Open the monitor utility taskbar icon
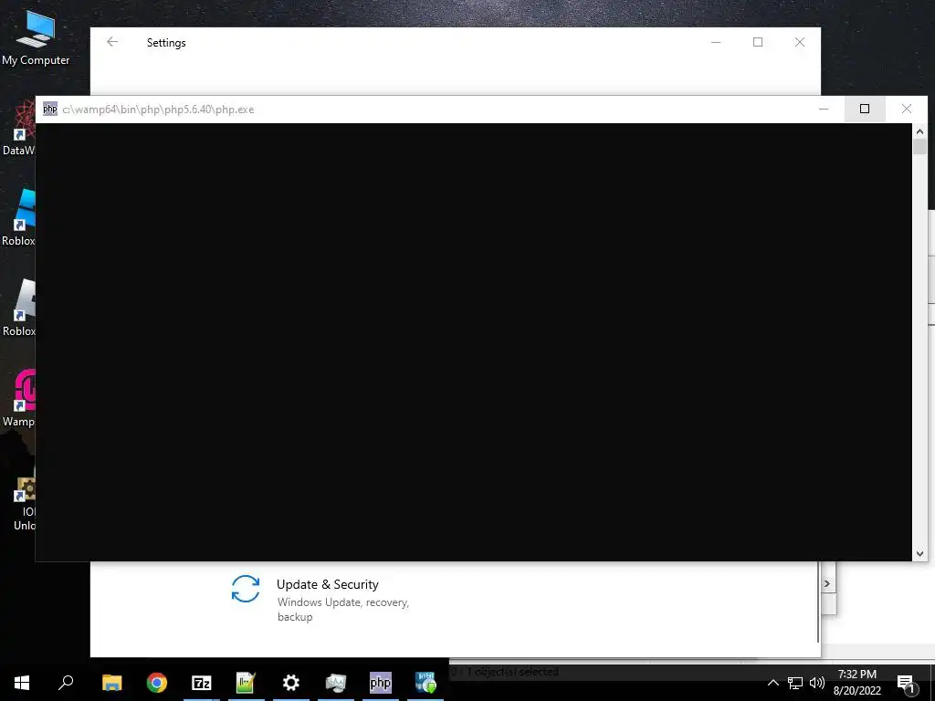 [x=336, y=683]
